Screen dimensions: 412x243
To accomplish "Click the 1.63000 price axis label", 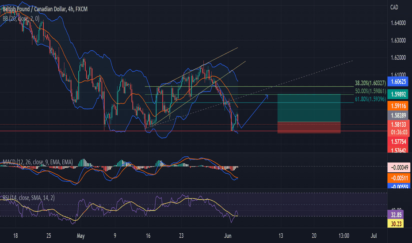I will pos(398,41).
